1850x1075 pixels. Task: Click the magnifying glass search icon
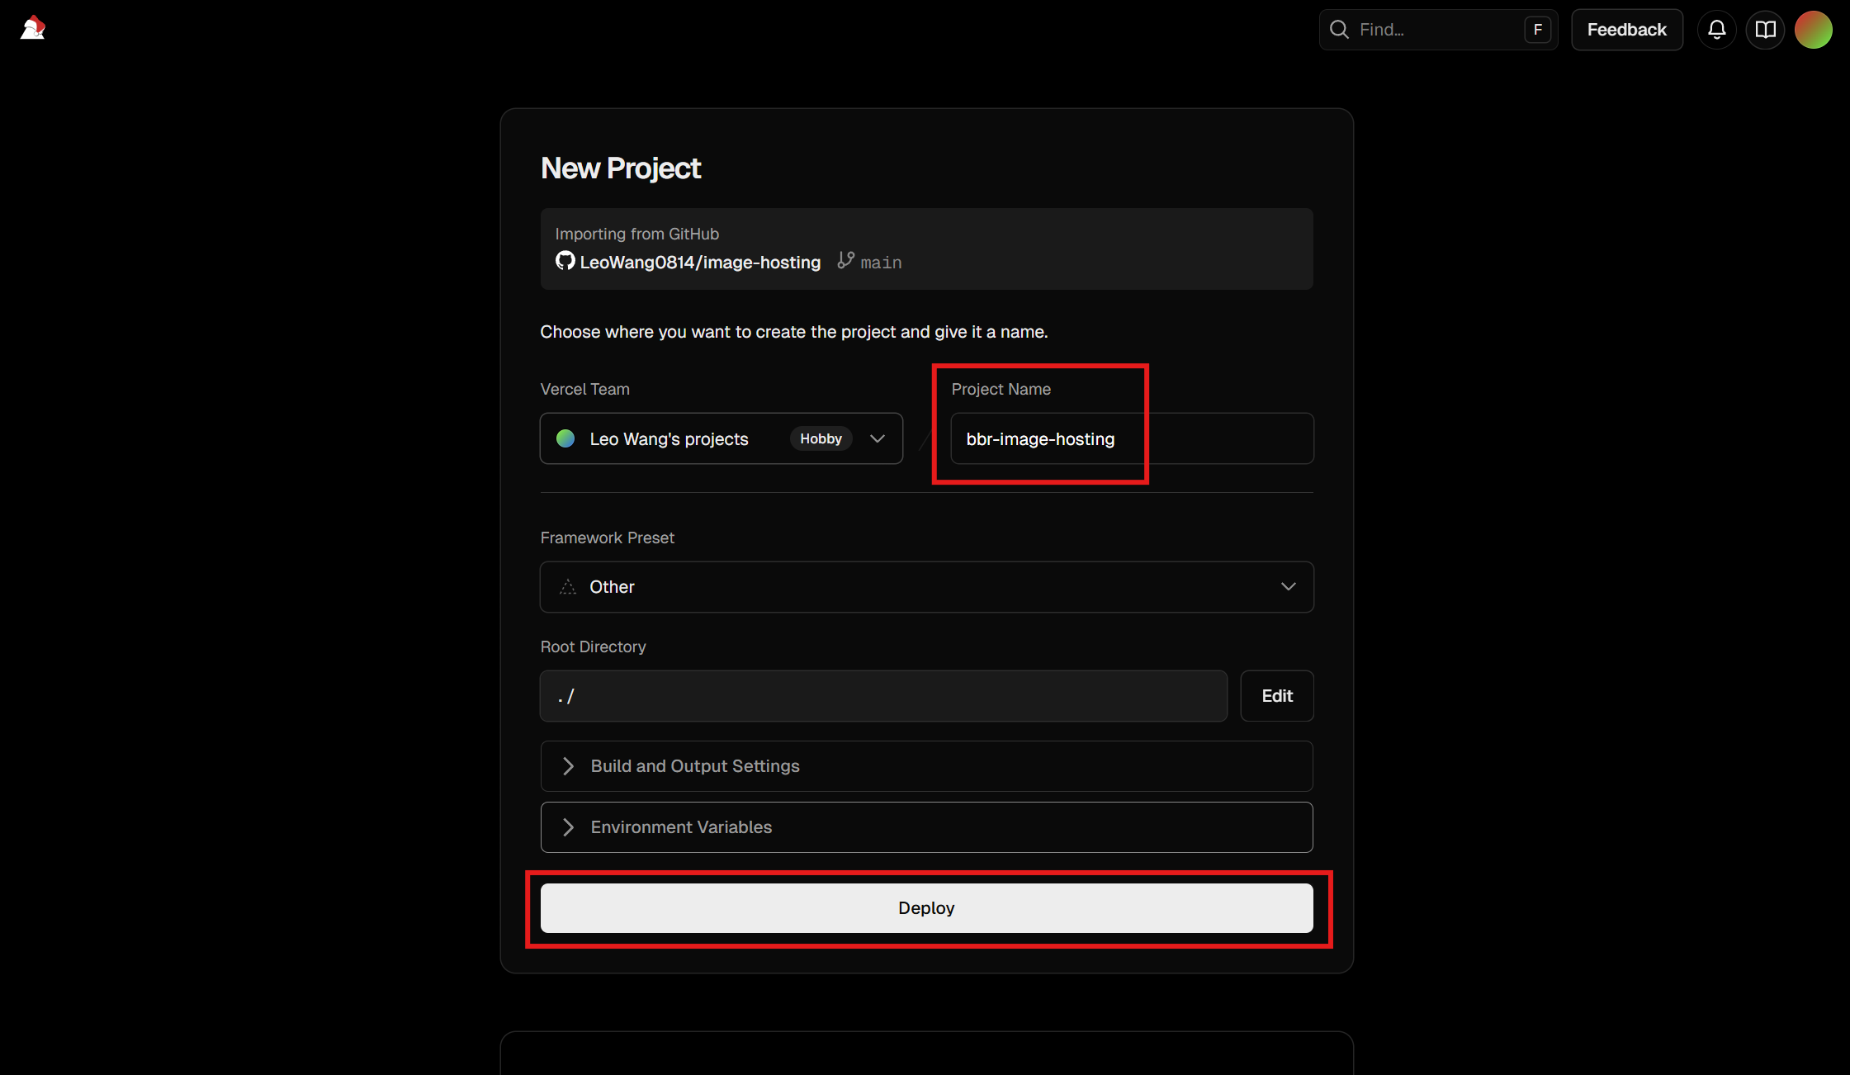1339,29
